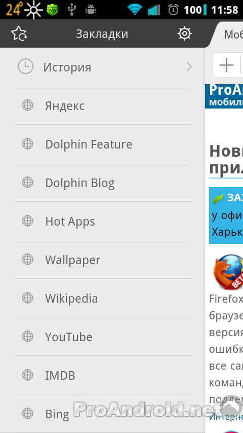Tap the alarm clock status icon
243x433 pixels.
173,10
